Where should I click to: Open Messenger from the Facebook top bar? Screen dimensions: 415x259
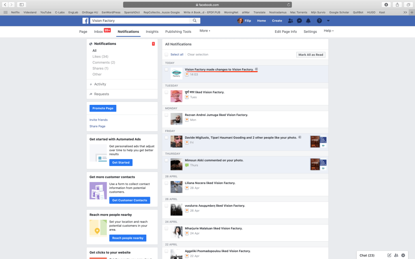pyautogui.click(x=299, y=21)
